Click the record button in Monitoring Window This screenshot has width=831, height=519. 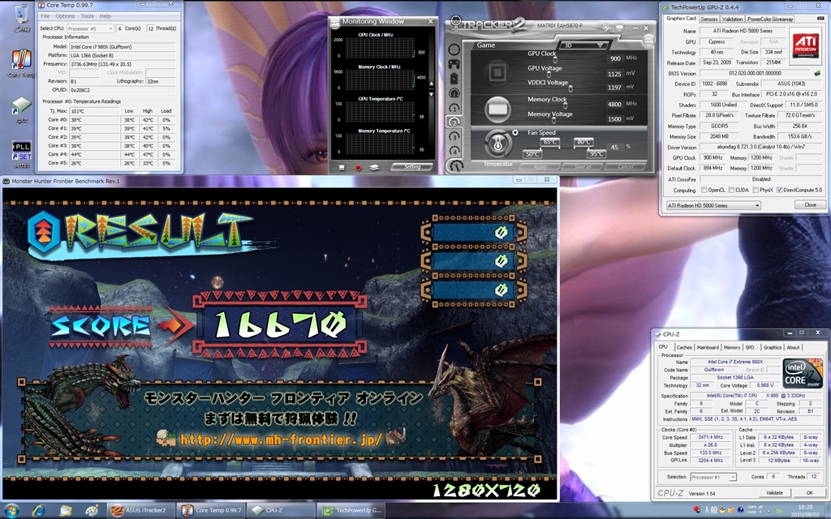[x=358, y=167]
